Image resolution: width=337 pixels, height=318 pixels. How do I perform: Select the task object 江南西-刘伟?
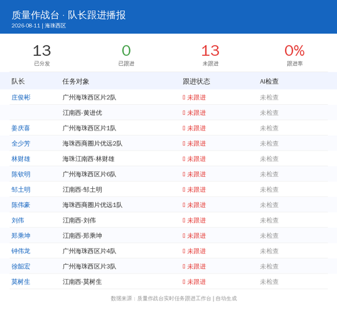point(79,221)
